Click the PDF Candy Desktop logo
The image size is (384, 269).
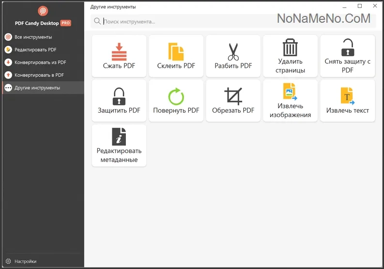(42, 11)
